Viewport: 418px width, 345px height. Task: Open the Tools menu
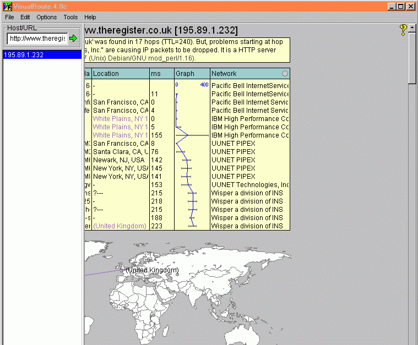click(x=70, y=17)
